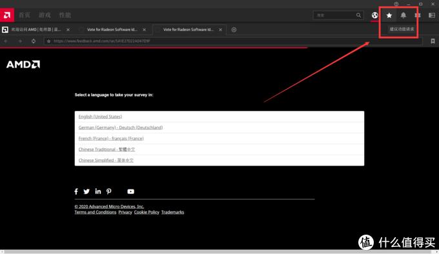Image resolution: width=439 pixels, height=254 pixels.
Task: Minimize the Radeon Software window
Action: [409, 4]
